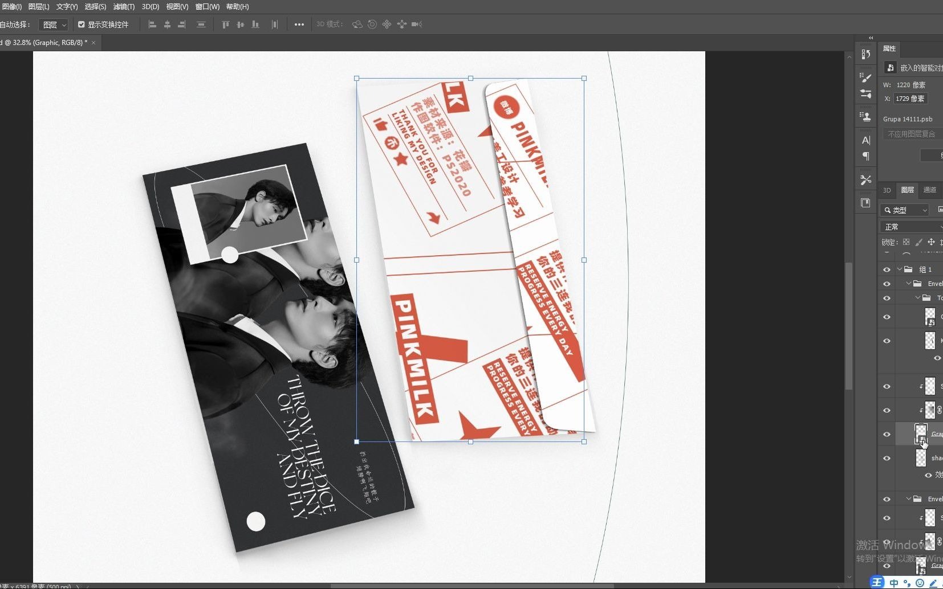943x589 pixels.
Task: Toggle visibility of the second Envelope group
Action: pos(887,499)
